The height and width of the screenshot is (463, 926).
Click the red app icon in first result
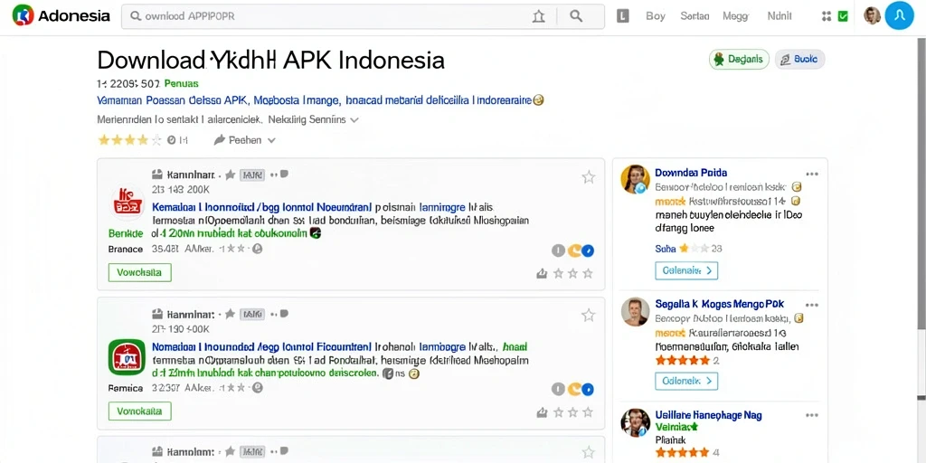pyautogui.click(x=127, y=203)
